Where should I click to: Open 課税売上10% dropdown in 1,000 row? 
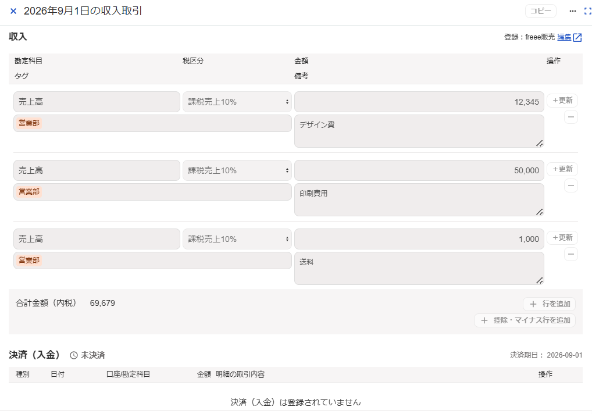tap(237, 239)
